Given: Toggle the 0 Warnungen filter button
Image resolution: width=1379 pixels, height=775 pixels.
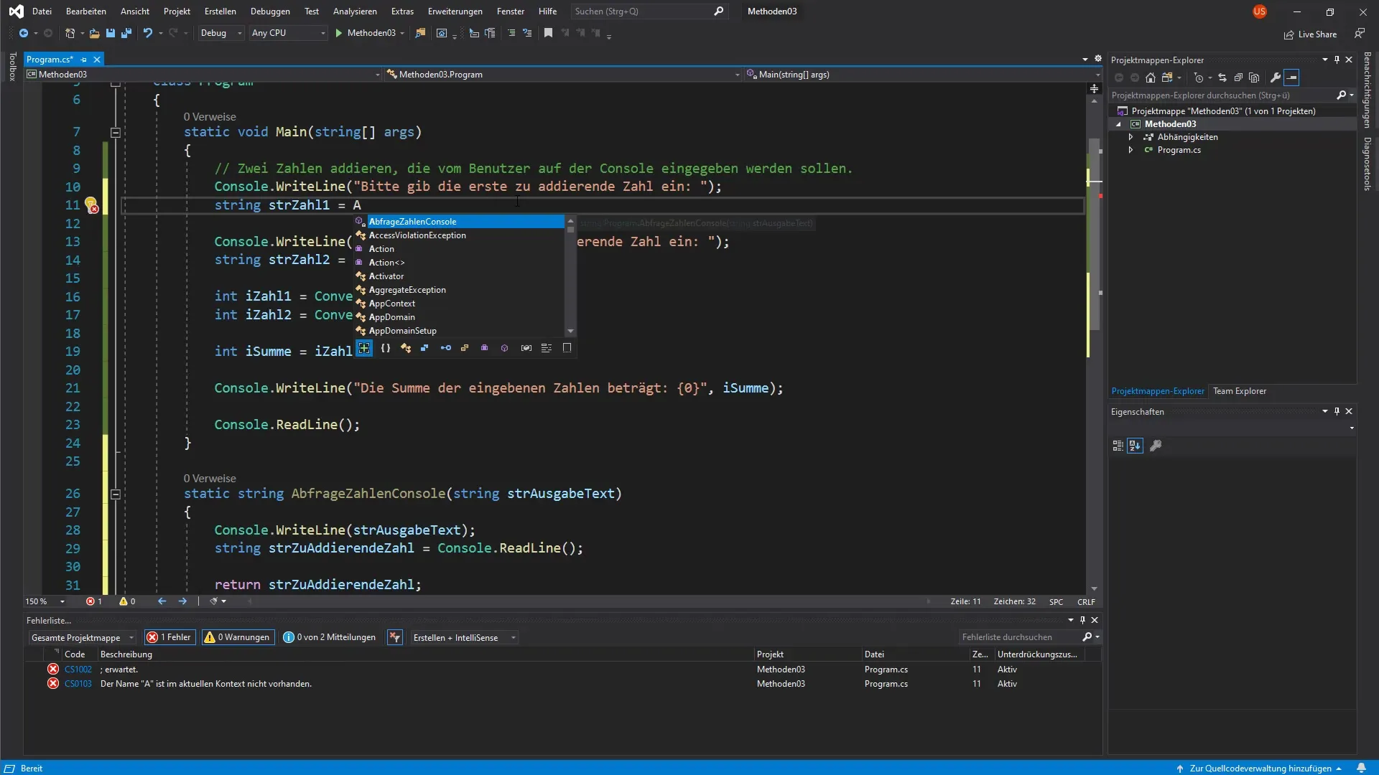Looking at the screenshot, I should [238, 637].
